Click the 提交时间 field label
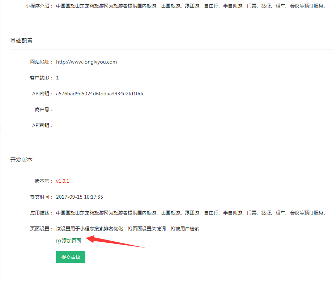Image resolution: width=332 pixels, height=281 pixels. tap(41, 197)
